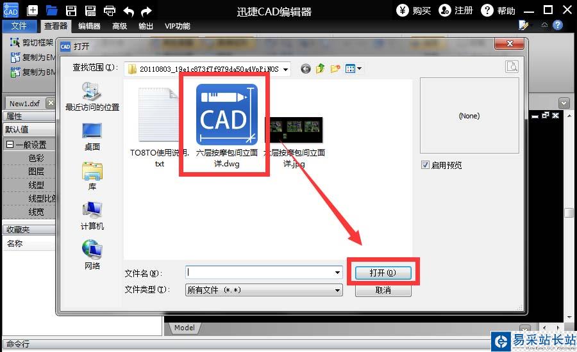Switch to the 编辑器 tab
This screenshot has width=577, height=352.
89,26
